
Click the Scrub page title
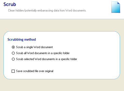(10, 4)
